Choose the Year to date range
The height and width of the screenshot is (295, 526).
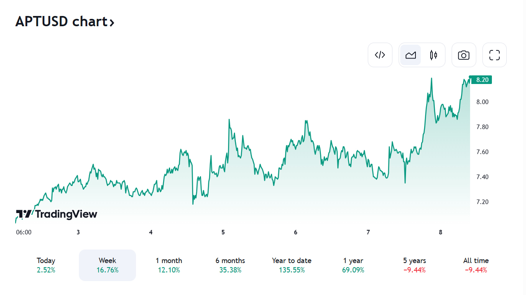click(x=291, y=265)
